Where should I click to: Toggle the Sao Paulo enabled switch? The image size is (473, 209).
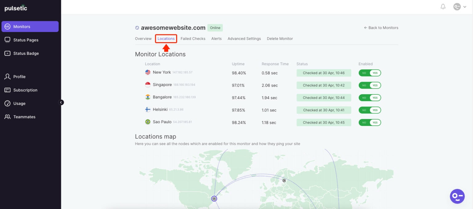[x=370, y=123]
